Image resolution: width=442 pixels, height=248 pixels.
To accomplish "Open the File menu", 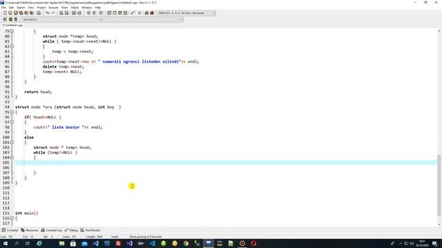I will coord(3,8).
